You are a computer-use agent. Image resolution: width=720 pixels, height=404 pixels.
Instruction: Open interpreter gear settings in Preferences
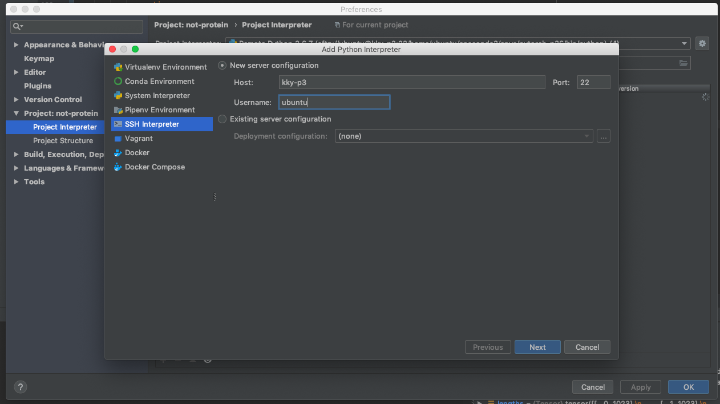pyautogui.click(x=702, y=43)
